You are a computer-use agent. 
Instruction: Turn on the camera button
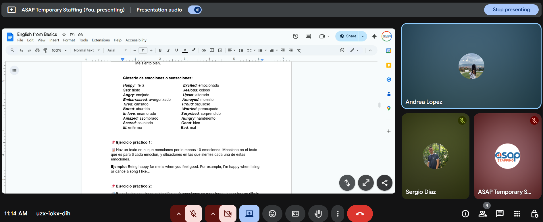click(228, 214)
